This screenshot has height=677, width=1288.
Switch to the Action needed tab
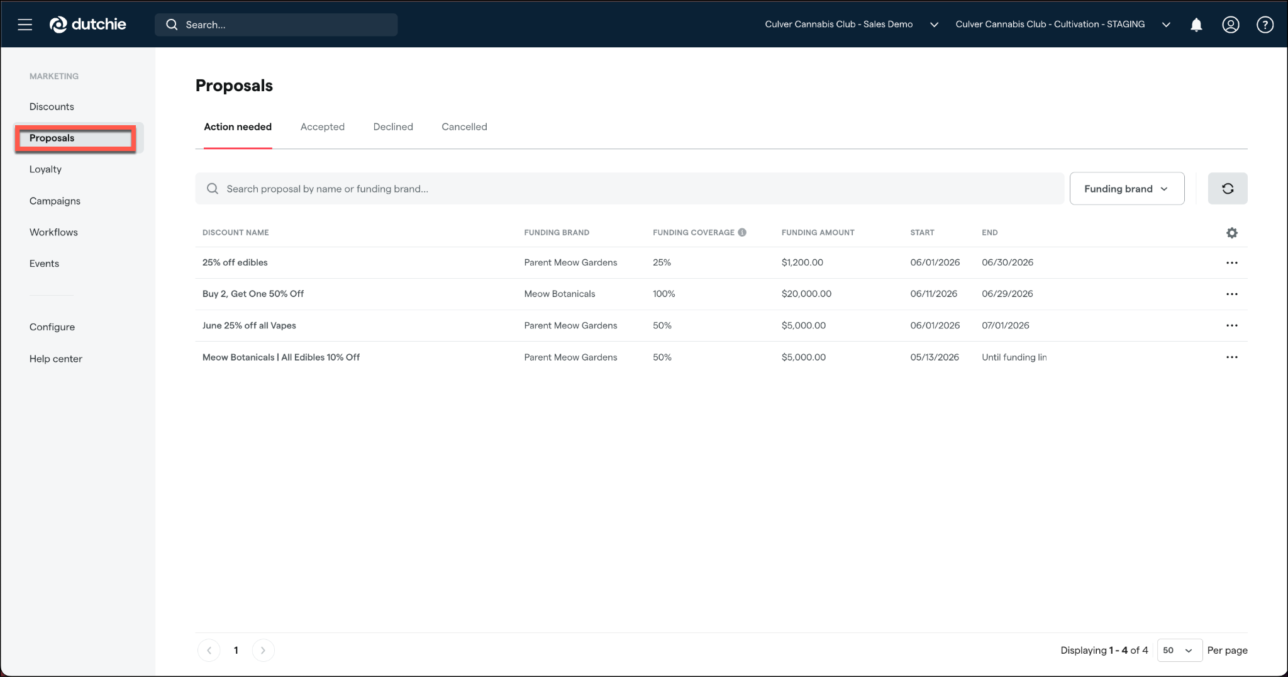[x=238, y=126]
